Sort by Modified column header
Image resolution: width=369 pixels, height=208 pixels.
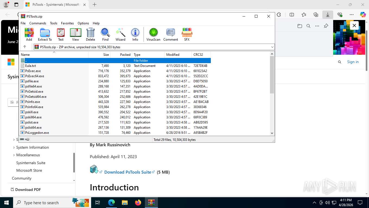[178, 54]
